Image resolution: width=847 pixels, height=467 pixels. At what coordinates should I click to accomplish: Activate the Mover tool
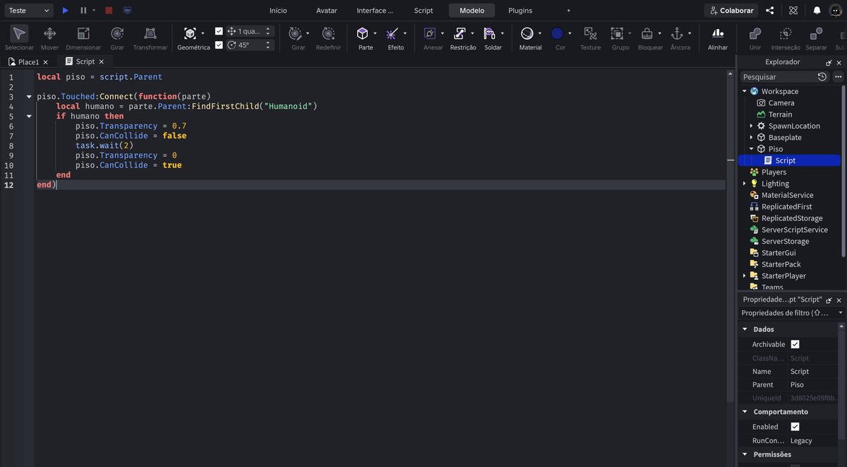pos(49,37)
